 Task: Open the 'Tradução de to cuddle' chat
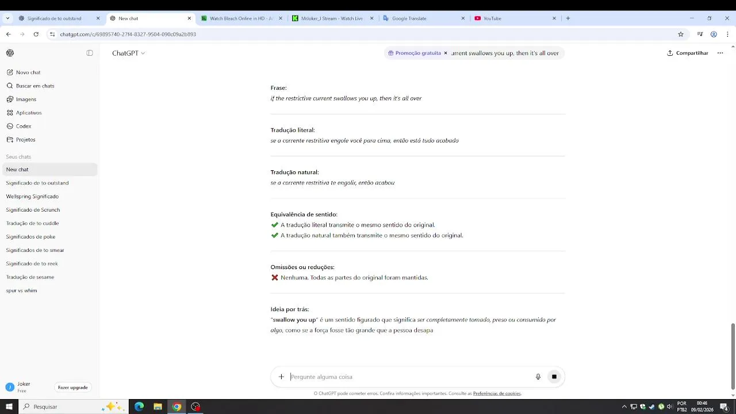[50, 223]
